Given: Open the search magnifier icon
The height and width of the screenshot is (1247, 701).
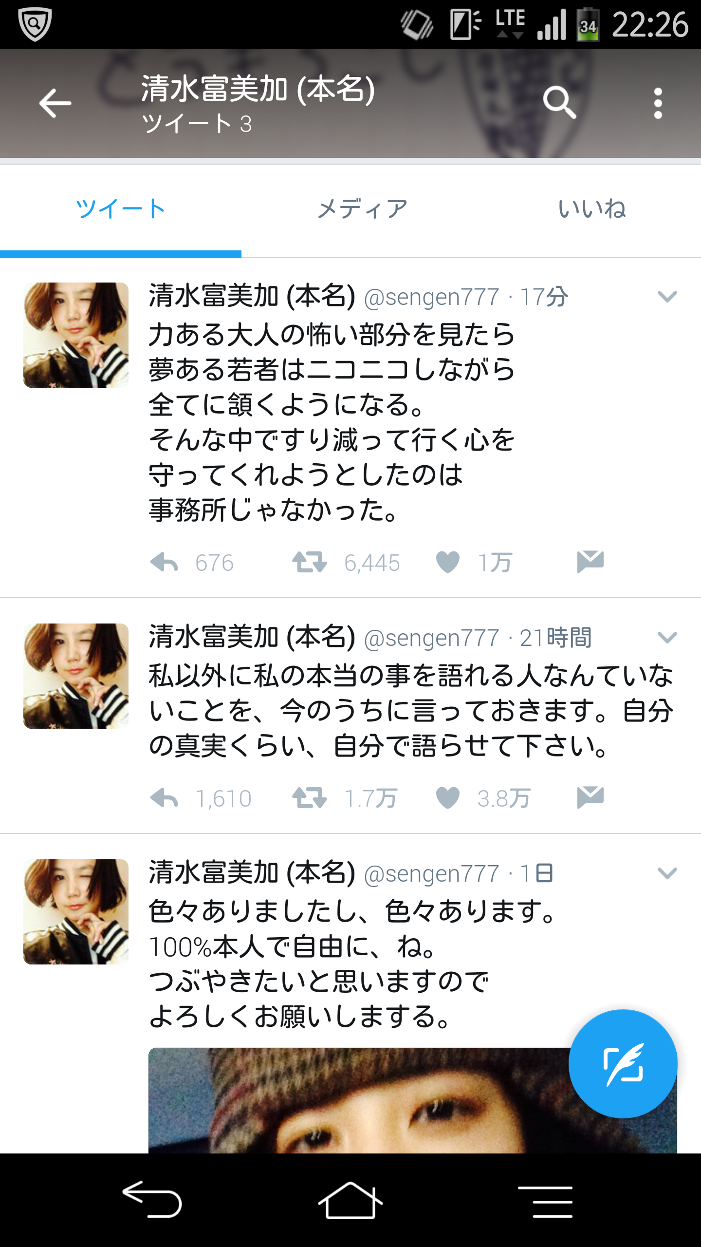Looking at the screenshot, I should 559,103.
